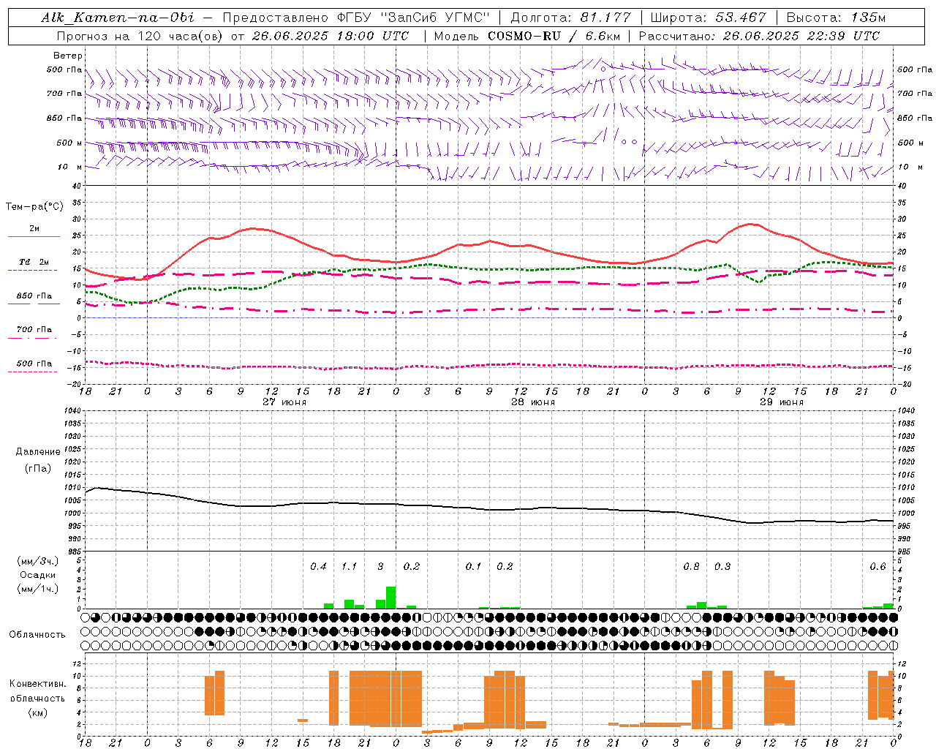This screenshot has width=936, height=749.
Task: Click the Долгота: 81.177 header field
Action: [570, 18]
